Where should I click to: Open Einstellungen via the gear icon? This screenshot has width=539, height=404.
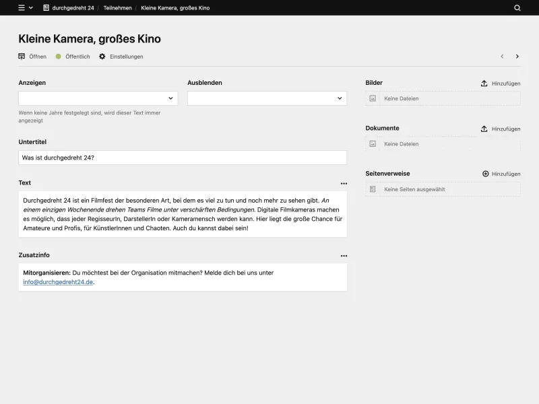tap(102, 57)
